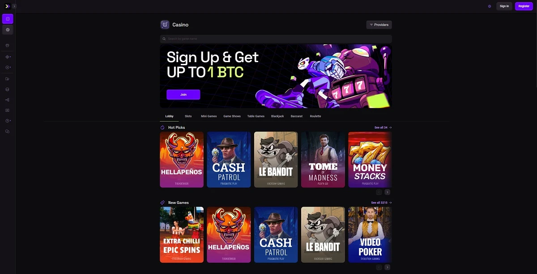Select the Game Shows tab

[x=232, y=116]
